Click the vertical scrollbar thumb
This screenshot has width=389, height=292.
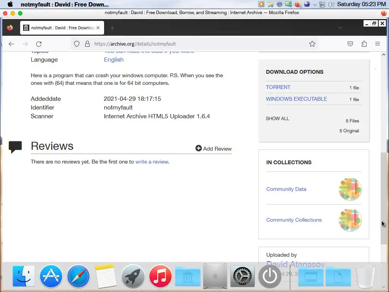coord(384,198)
